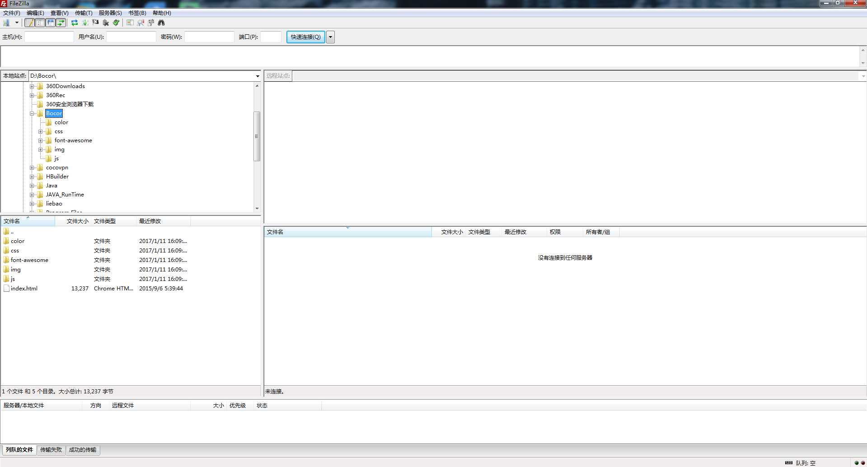Image resolution: width=867 pixels, height=467 pixels.
Task: Toggle directory comparison
Action: coord(141,23)
